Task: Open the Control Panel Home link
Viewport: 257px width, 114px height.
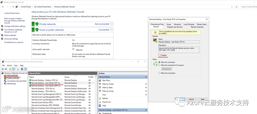Action: tap(12, 13)
